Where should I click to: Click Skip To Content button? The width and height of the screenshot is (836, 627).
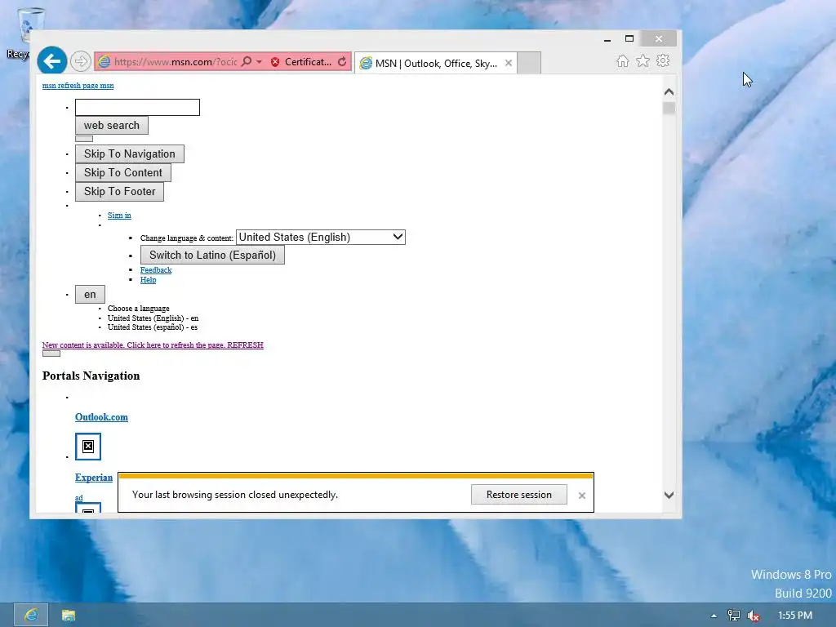pyautogui.click(x=122, y=173)
